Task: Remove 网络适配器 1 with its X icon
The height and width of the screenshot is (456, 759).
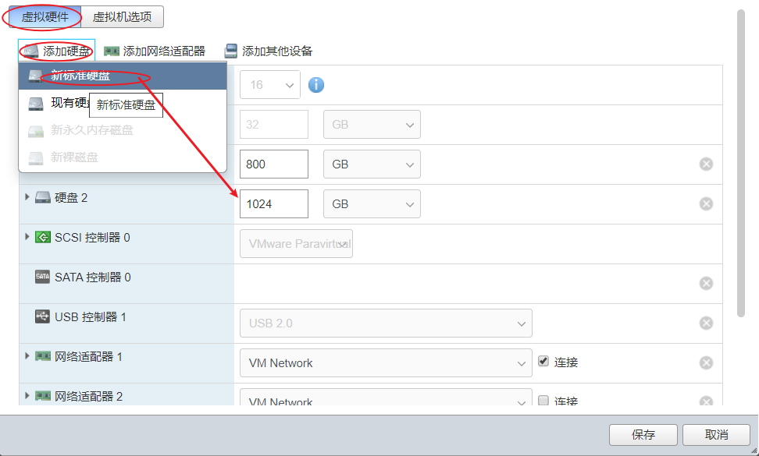Action: coord(706,362)
